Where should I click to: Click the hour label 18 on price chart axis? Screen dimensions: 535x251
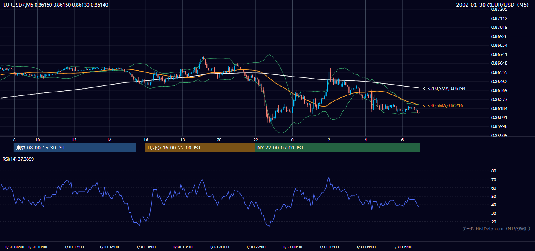pos(183,140)
